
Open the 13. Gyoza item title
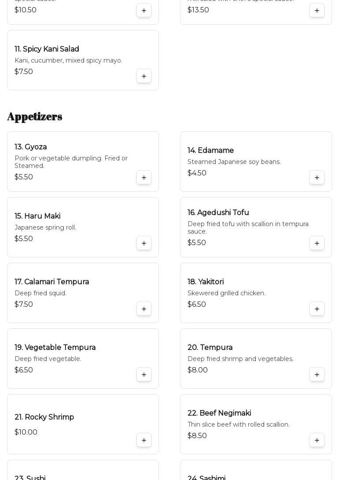(x=31, y=147)
